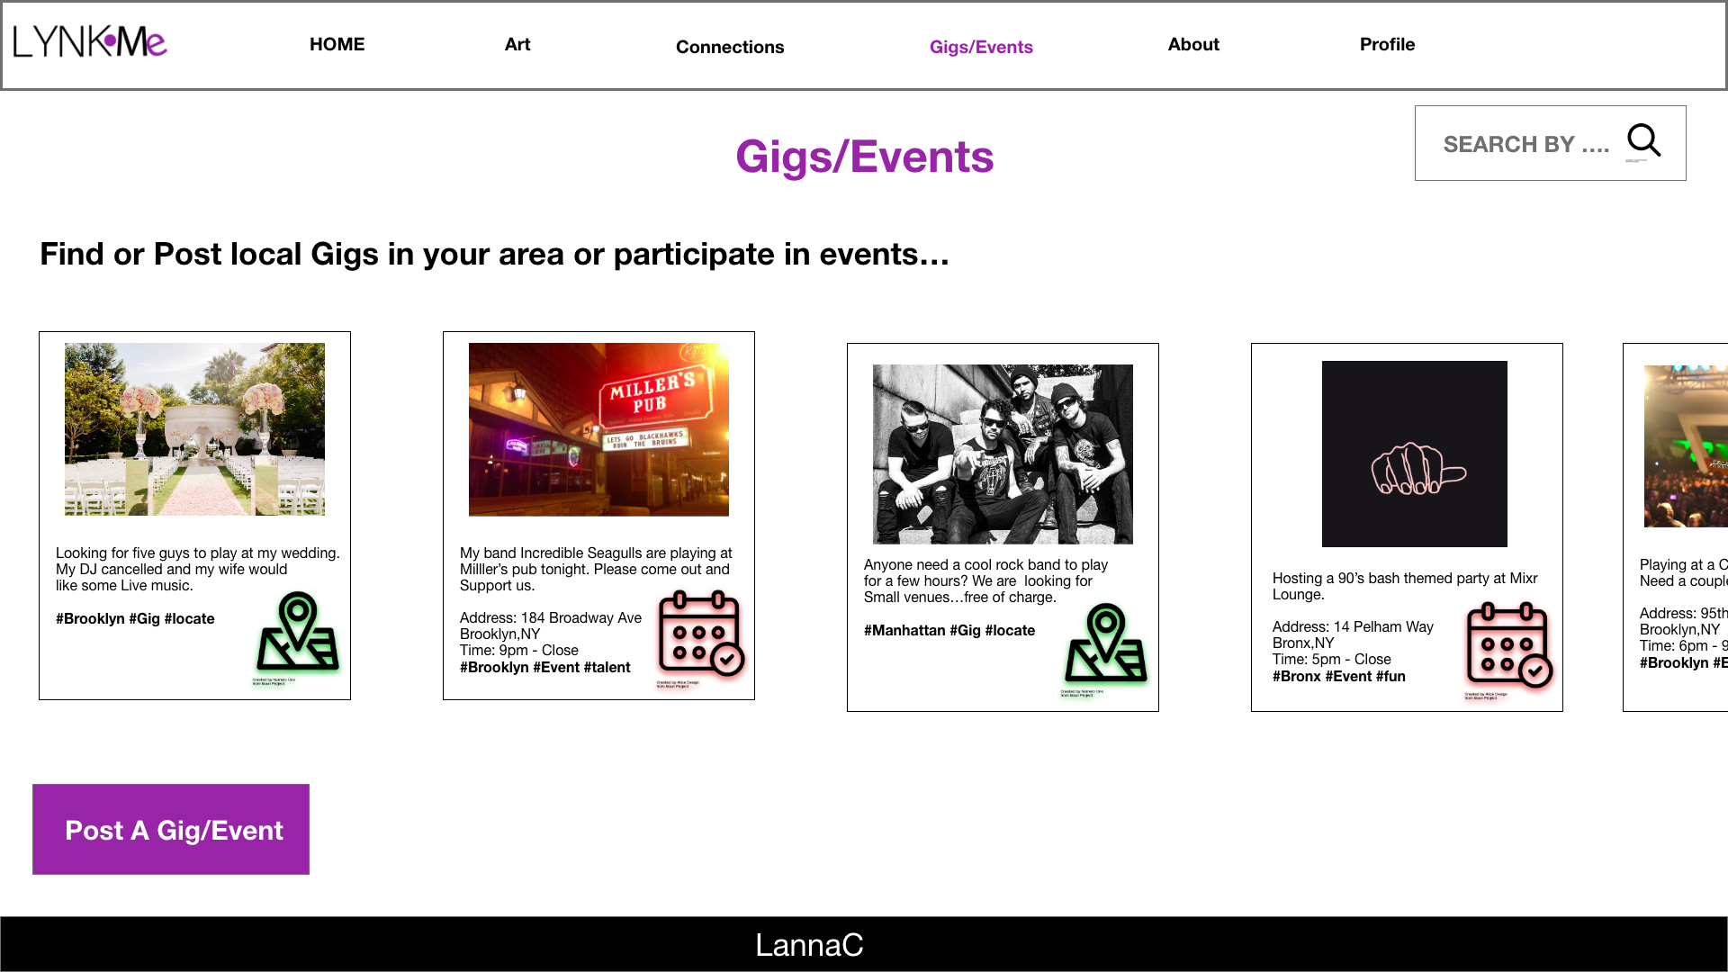1728x972 pixels.
Task: Open the HOME nav item
Action: pos(337,44)
